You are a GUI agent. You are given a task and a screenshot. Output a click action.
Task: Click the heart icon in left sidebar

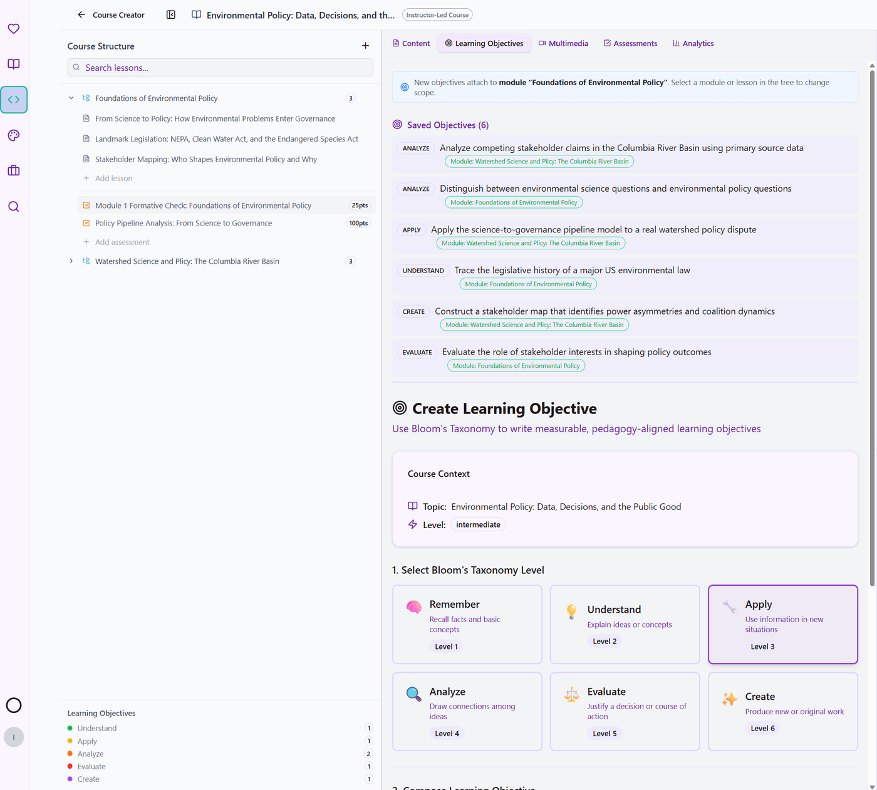tap(14, 29)
